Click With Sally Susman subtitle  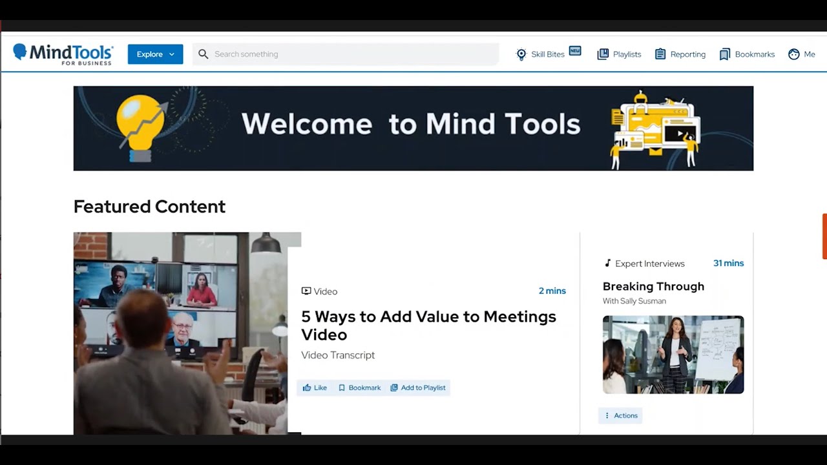click(634, 301)
